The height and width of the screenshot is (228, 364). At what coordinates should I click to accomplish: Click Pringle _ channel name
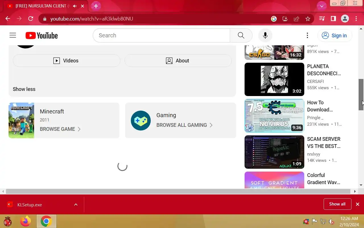(x=315, y=118)
